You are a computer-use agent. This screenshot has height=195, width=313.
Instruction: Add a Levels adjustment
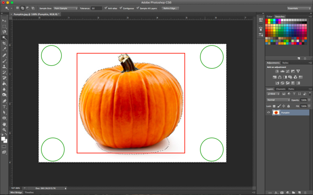coord(282,71)
